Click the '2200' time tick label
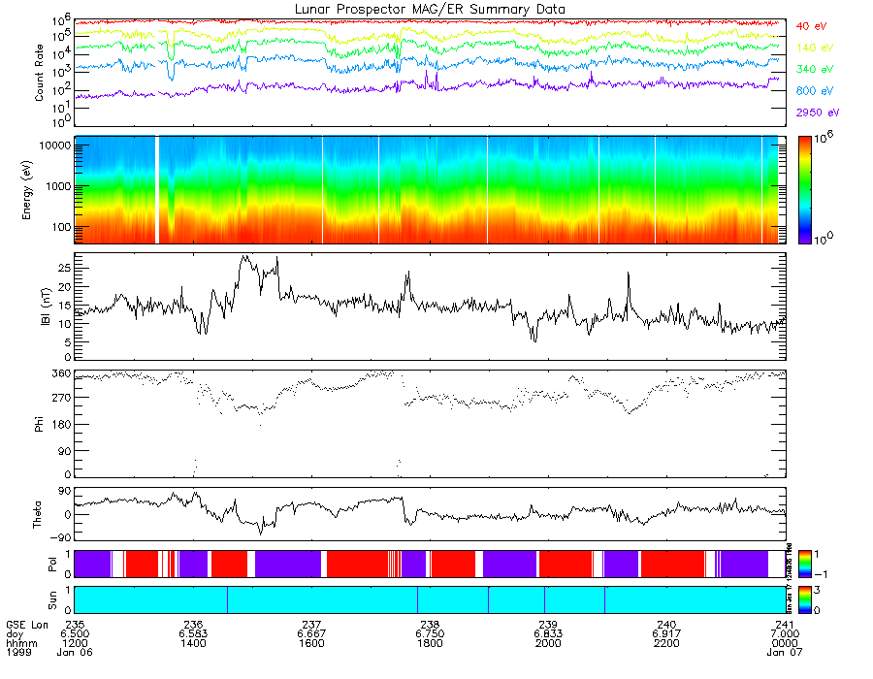This screenshot has height=679, width=873. [x=666, y=643]
